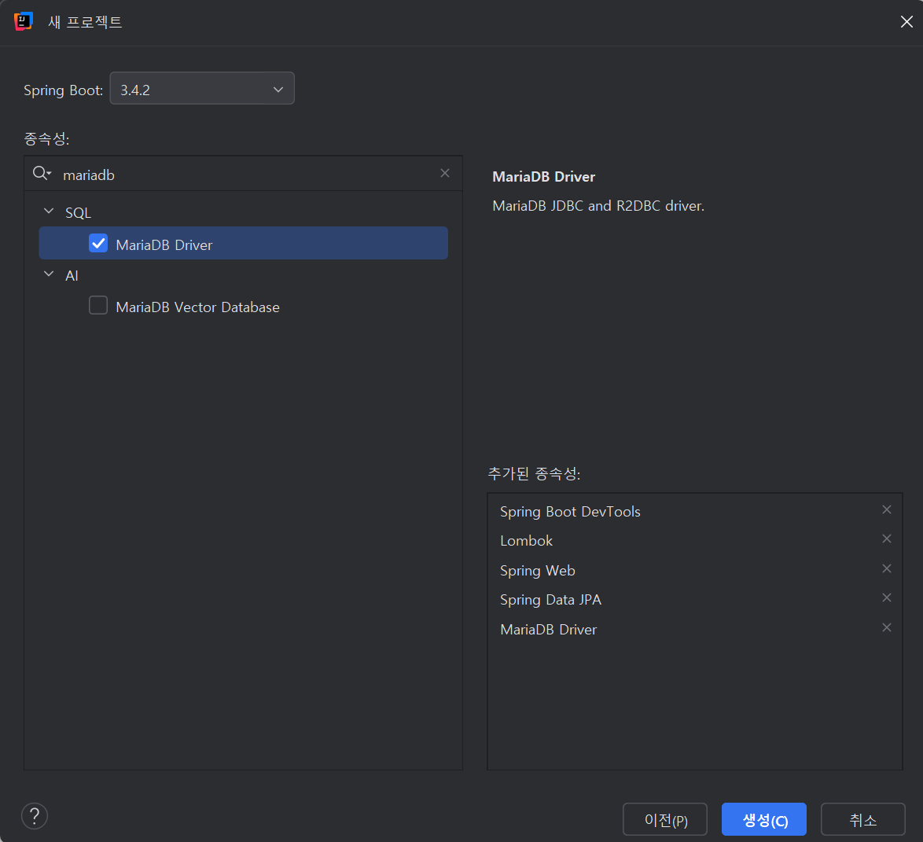Click the AI category label

(72, 276)
